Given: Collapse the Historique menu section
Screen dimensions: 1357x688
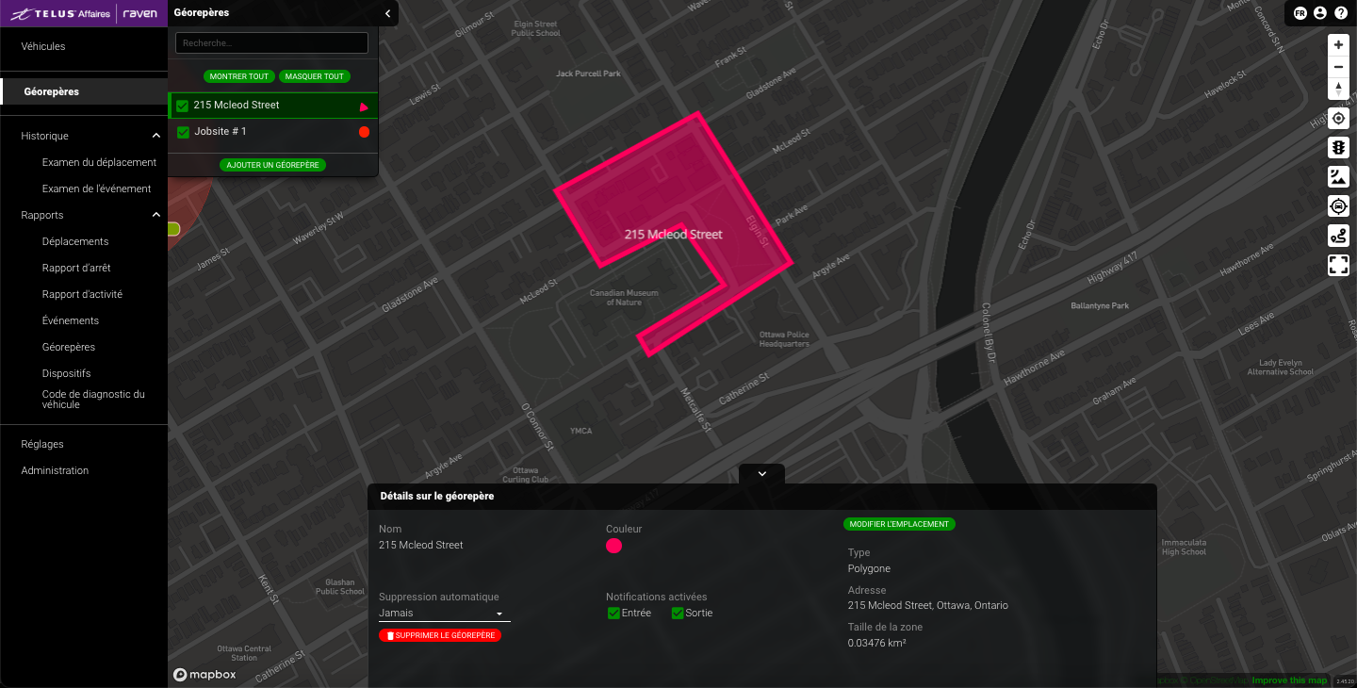Looking at the screenshot, I should (156, 136).
